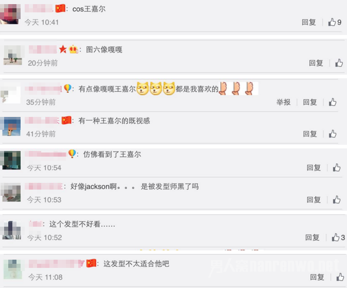This screenshot has height=288, width=347.
Task: Reply to the comment from 今天 10:53
Action: [314, 199]
